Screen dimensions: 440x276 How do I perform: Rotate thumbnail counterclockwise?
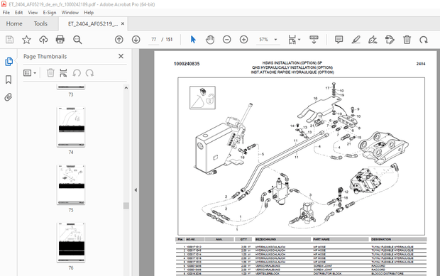(x=77, y=73)
